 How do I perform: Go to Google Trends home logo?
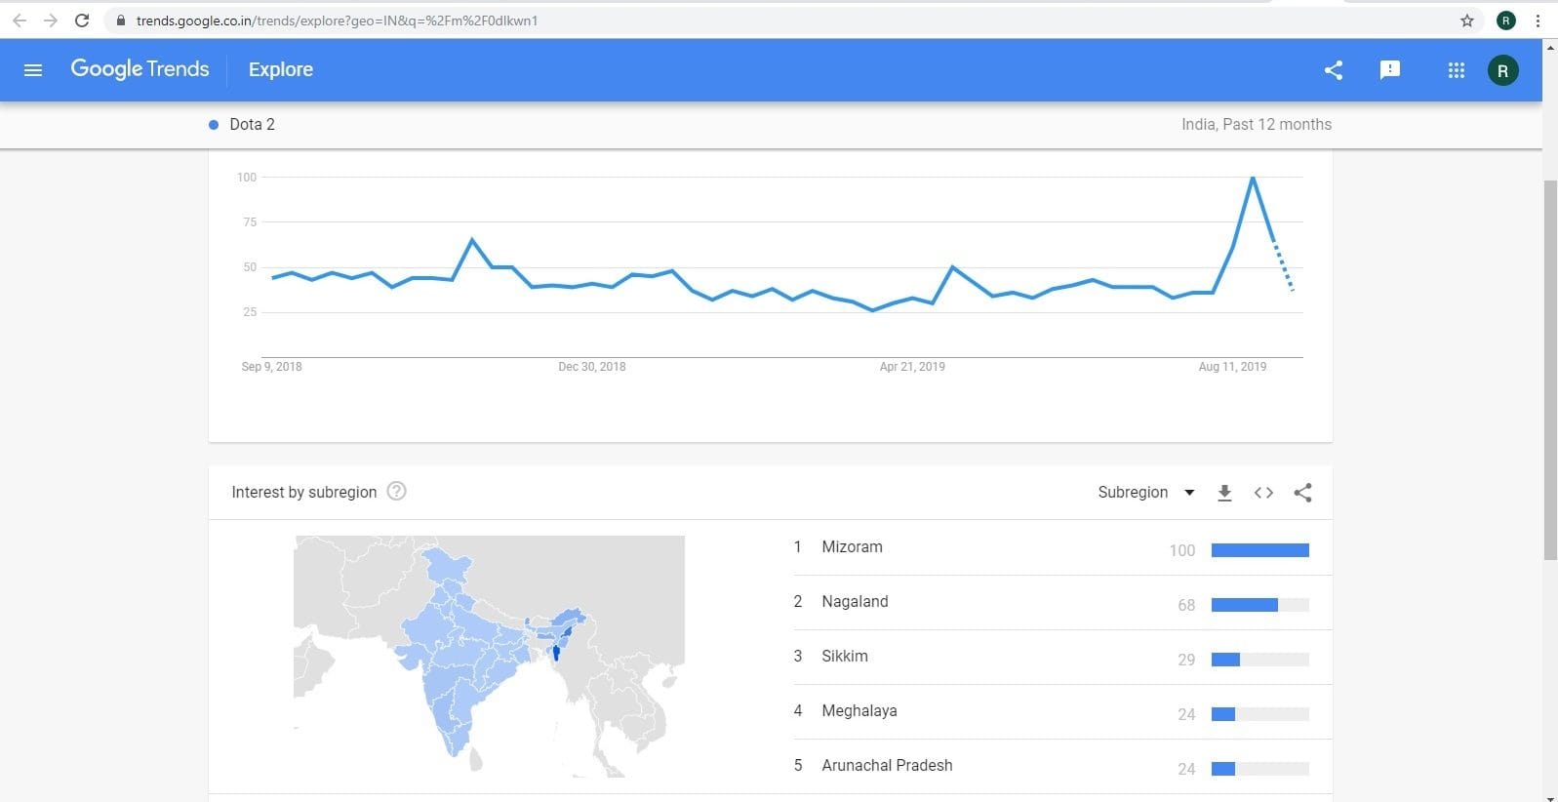tap(140, 69)
